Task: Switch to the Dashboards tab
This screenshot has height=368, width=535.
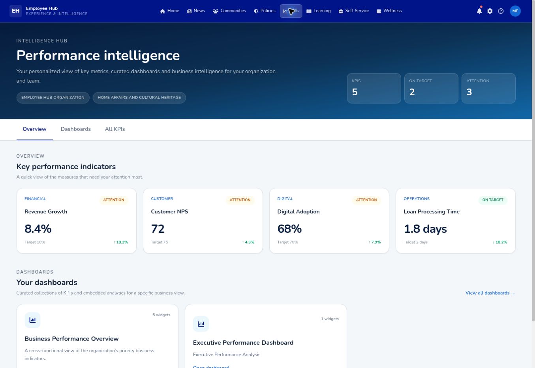Action: pyautogui.click(x=76, y=129)
